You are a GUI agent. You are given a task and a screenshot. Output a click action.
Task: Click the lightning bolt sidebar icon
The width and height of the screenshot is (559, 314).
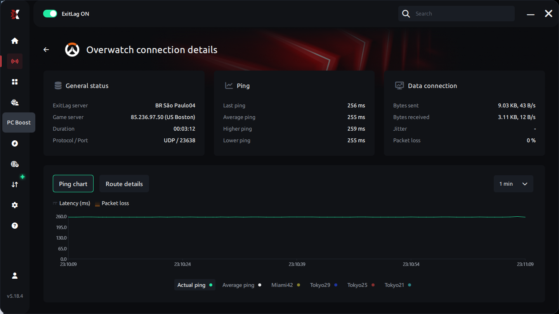(x=15, y=143)
